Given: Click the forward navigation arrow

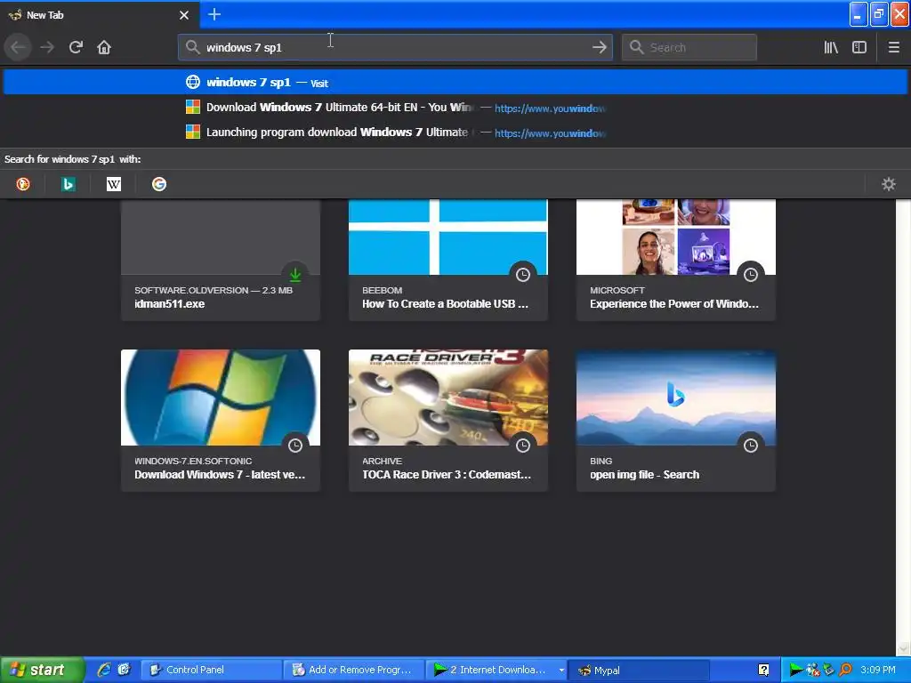Looking at the screenshot, I should [x=47, y=47].
